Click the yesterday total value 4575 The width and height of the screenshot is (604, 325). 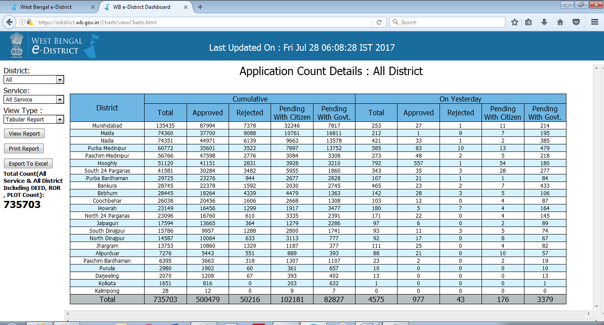[x=376, y=299]
